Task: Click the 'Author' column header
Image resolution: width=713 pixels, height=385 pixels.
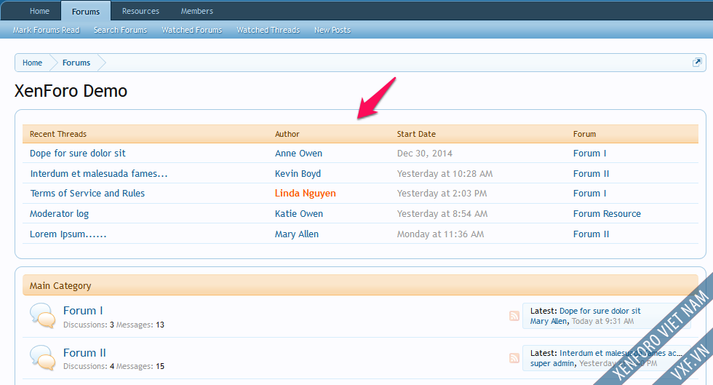Action: coord(287,134)
